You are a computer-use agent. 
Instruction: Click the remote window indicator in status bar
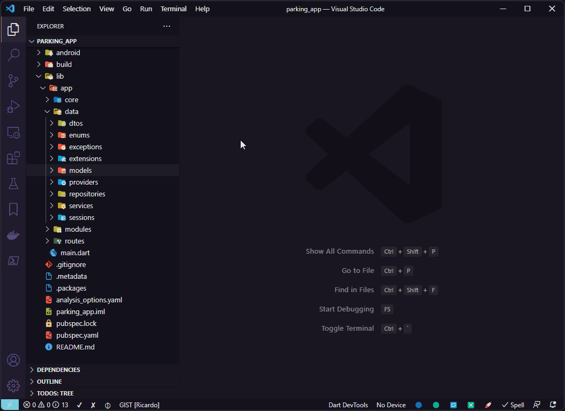click(x=10, y=405)
